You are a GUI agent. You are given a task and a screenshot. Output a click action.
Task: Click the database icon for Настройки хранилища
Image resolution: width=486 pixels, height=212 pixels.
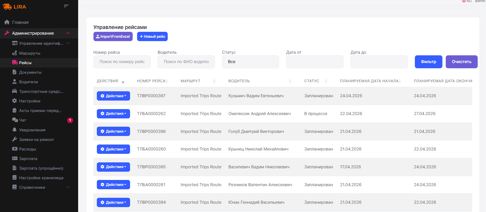[15, 178]
